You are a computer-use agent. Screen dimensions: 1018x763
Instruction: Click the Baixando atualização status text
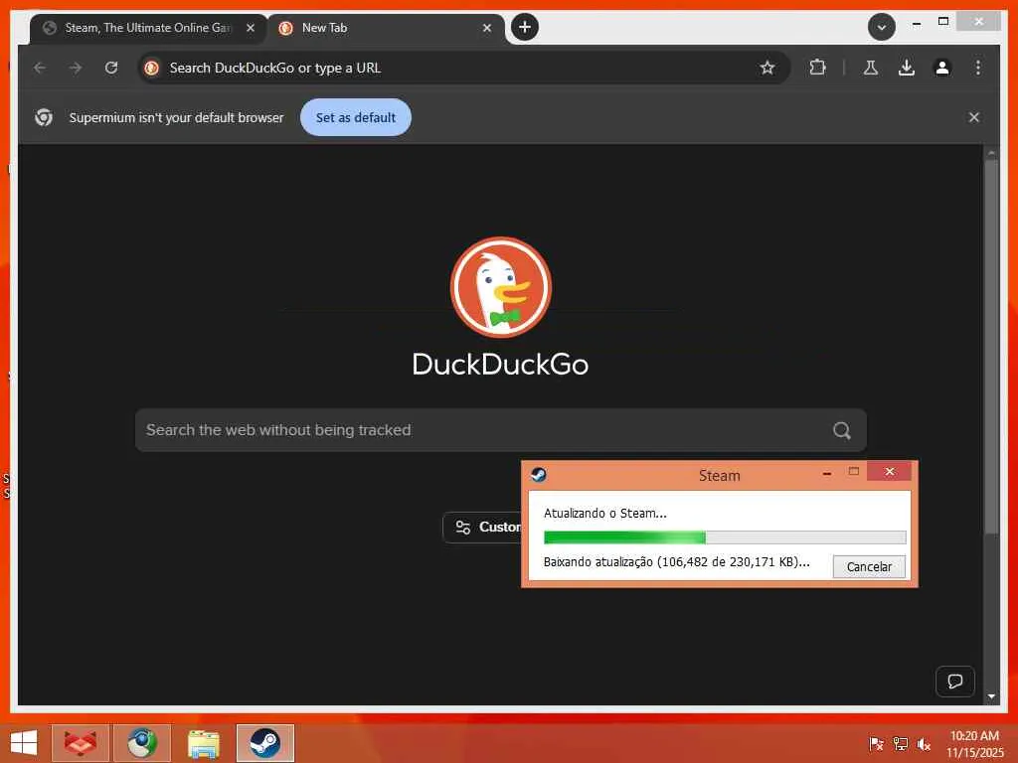pyautogui.click(x=676, y=562)
